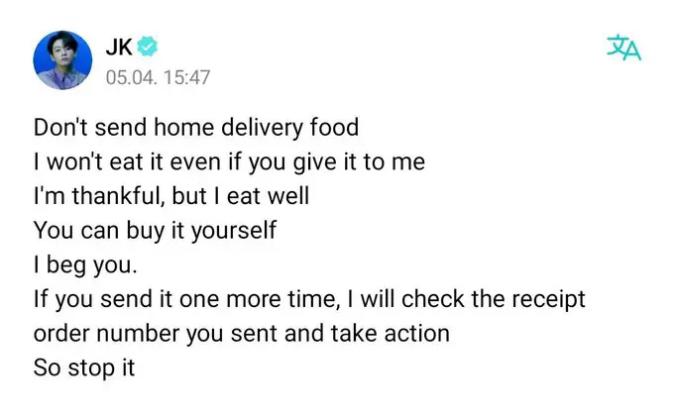Screen dimensions: 674x415
Task: Click the line "I'm thankful, but I eat well"
Action: click(171, 196)
